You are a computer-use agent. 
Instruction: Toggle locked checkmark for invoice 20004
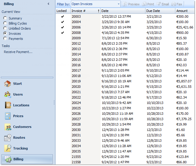[63, 22]
